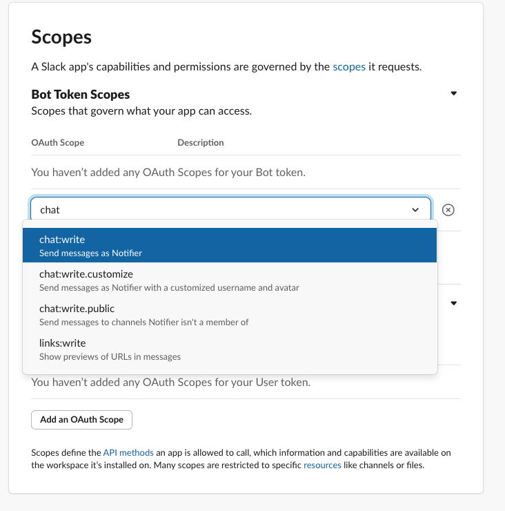Collapse the Bot Token Scopes section
Image resolution: width=505 pixels, height=511 pixels.
point(453,93)
